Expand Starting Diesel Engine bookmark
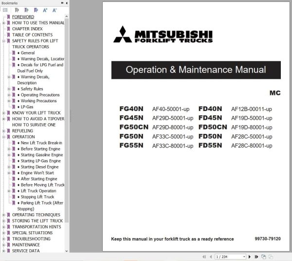The image size is (292, 261). pos(9,167)
